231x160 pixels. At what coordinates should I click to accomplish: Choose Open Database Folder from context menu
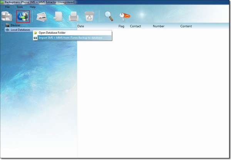click(72, 33)
